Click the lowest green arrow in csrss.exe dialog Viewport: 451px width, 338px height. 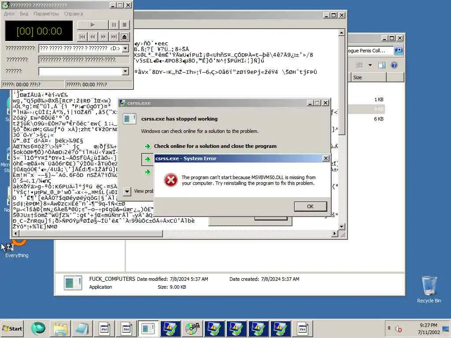pyautogui.click(x=148, y=172)
